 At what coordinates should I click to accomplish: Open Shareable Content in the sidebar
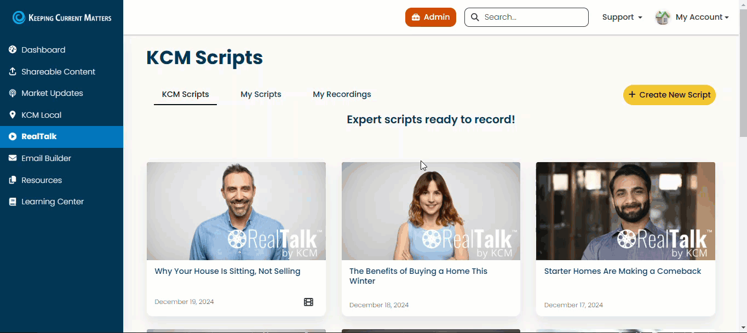pos(61,72)
